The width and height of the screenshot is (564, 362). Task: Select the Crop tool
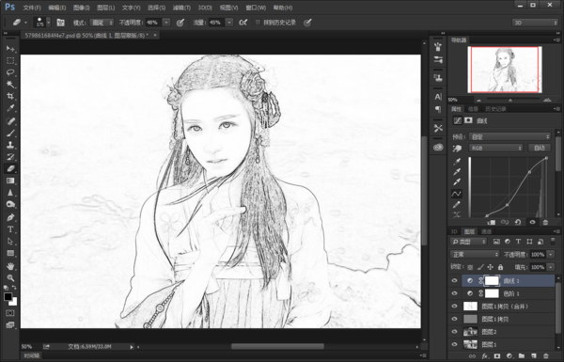[x=10, y=96]
